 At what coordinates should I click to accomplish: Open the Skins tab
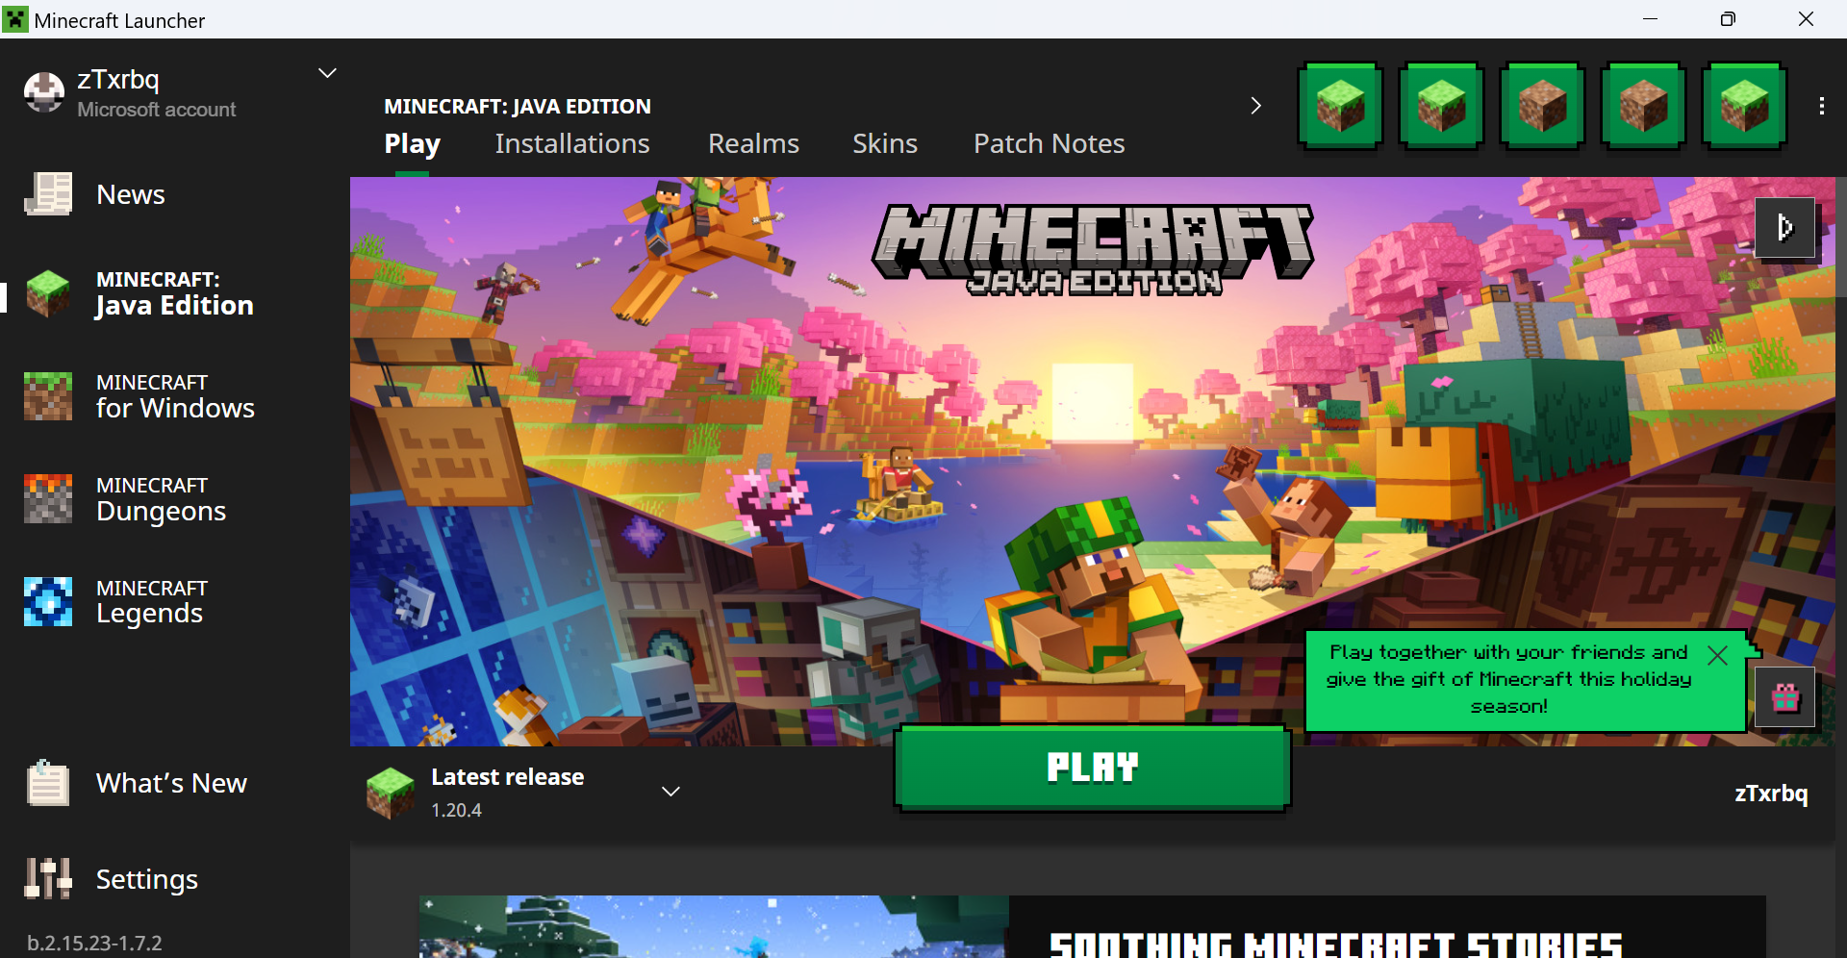tap(885, 144)
